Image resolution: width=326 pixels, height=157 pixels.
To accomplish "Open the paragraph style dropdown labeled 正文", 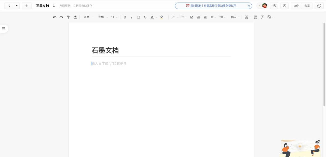I will click(88, 17).
